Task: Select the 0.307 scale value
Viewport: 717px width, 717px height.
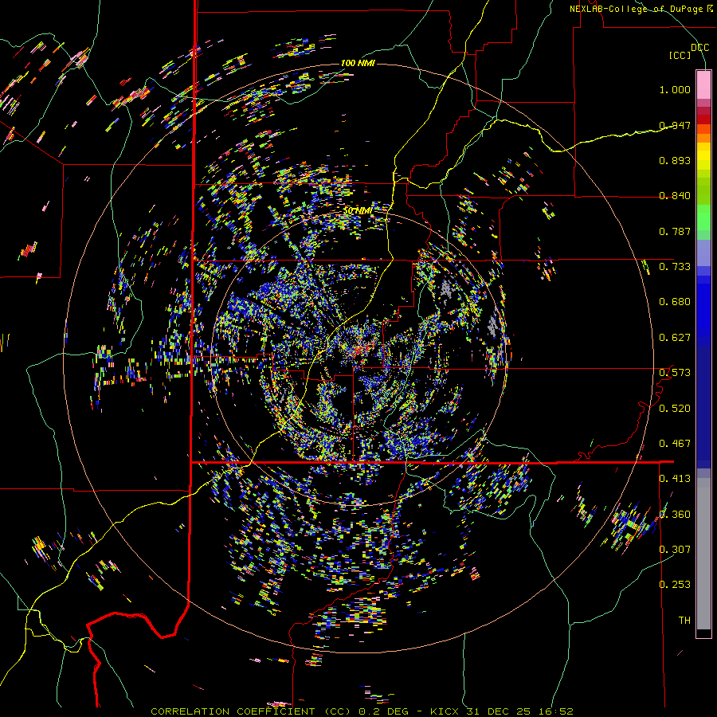Action: tap(675, 550)
